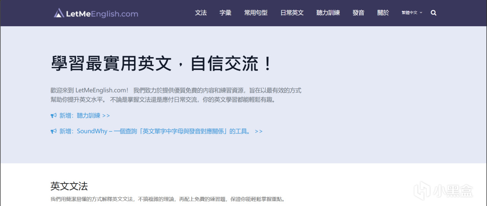Open the 日常英文 menu item
The width and height of the screenshot is (487, 206).
tap(292, 13)
